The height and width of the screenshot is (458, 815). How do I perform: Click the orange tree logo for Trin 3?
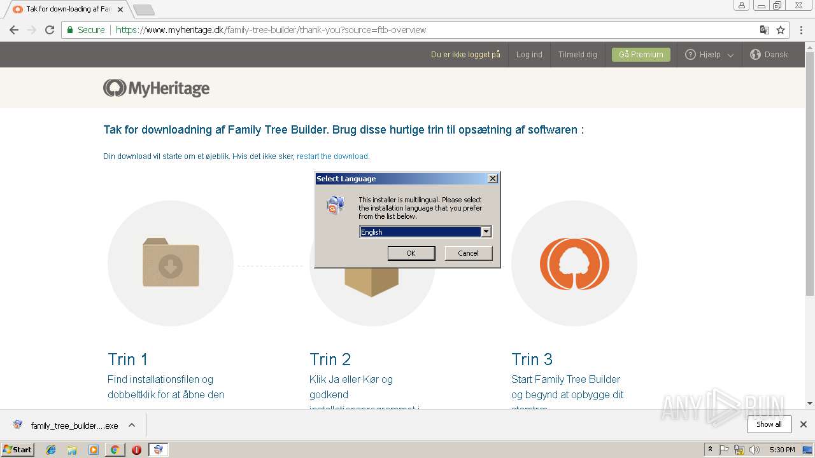point(574,263)
